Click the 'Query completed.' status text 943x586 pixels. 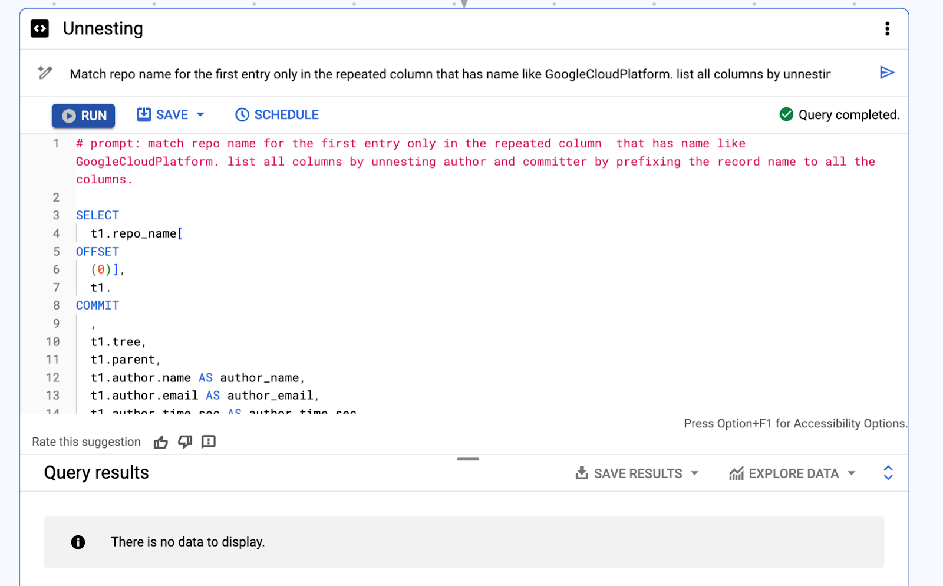849,115
